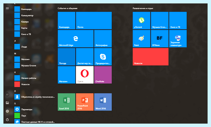
Task: Click the Power icon in sidebar
Action: 7,120
